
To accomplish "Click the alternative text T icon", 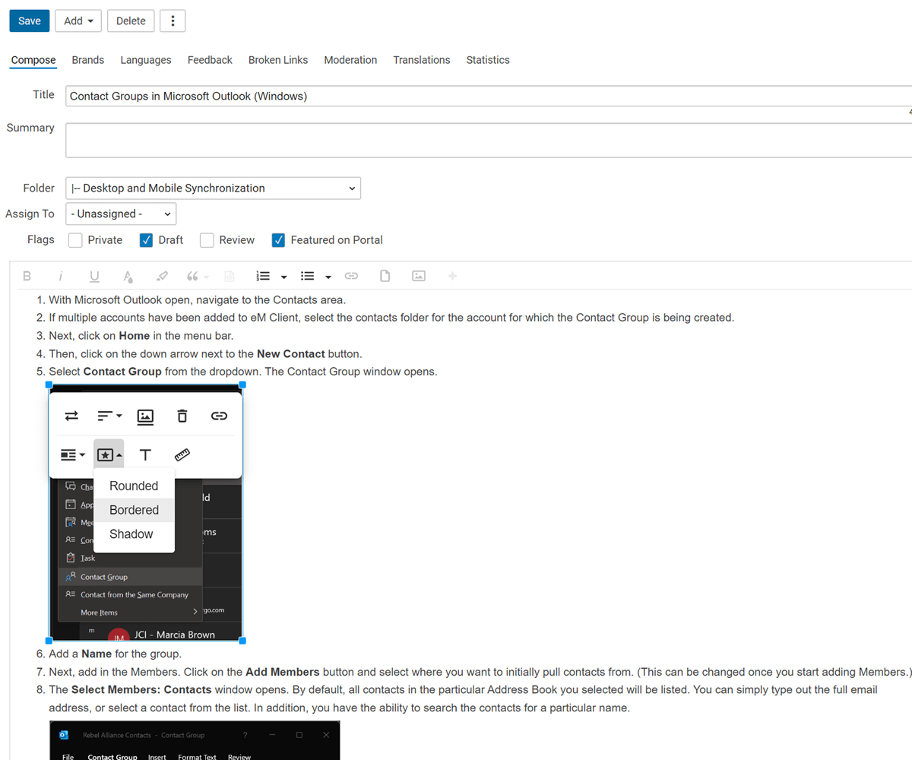I will point(145,454).
